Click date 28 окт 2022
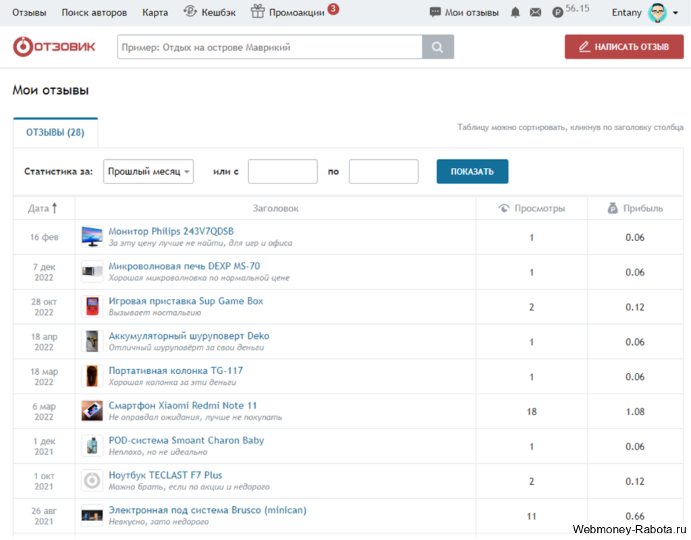Viewport: 691px width, 540px height. [x=44, y=307]
